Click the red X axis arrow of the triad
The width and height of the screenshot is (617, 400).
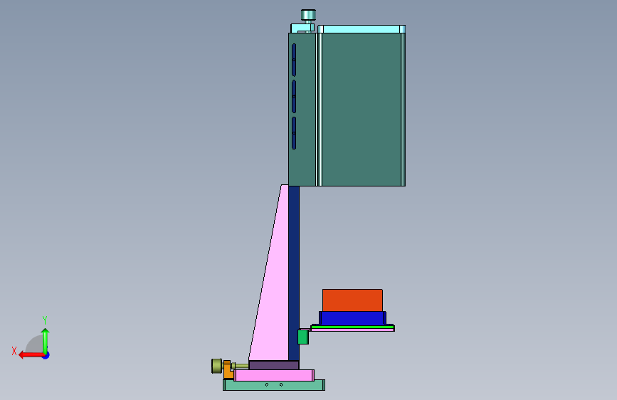coord(31,355)
